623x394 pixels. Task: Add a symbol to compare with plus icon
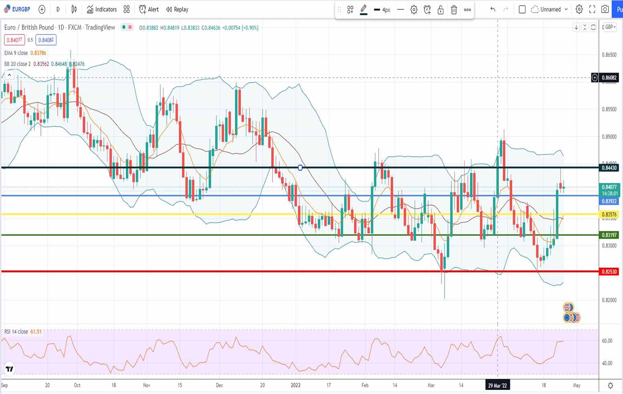tap(42, 9)
